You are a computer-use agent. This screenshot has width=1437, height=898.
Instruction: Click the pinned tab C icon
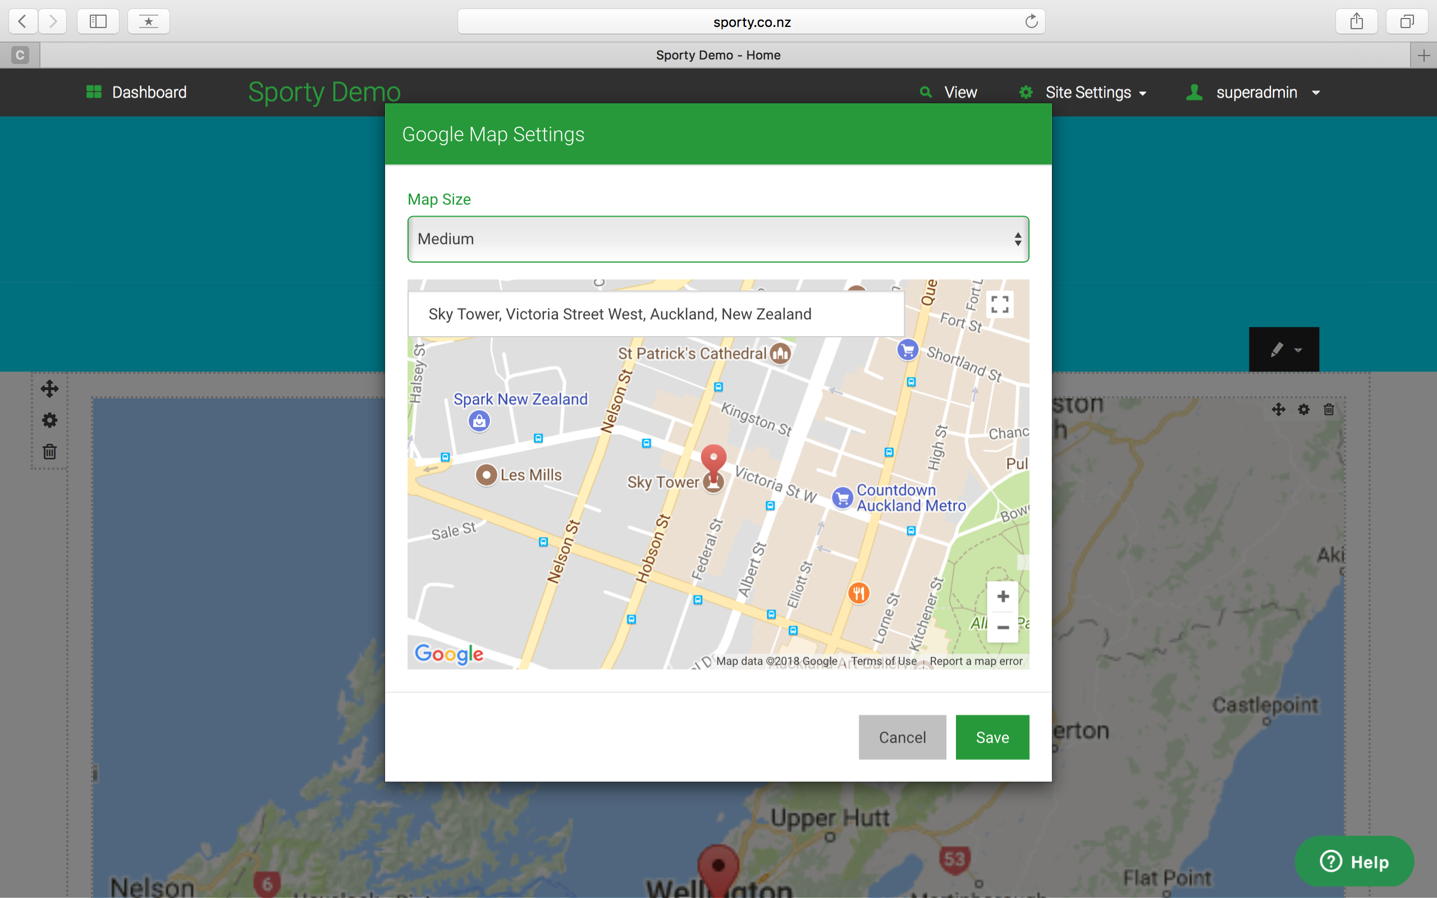tap(20, 55)
